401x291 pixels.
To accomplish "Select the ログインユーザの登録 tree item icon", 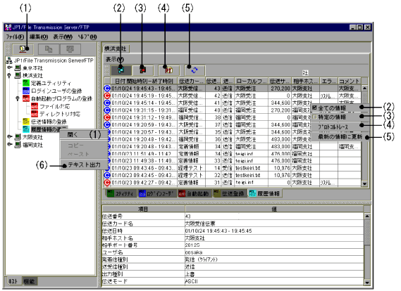I will (26, 91).
